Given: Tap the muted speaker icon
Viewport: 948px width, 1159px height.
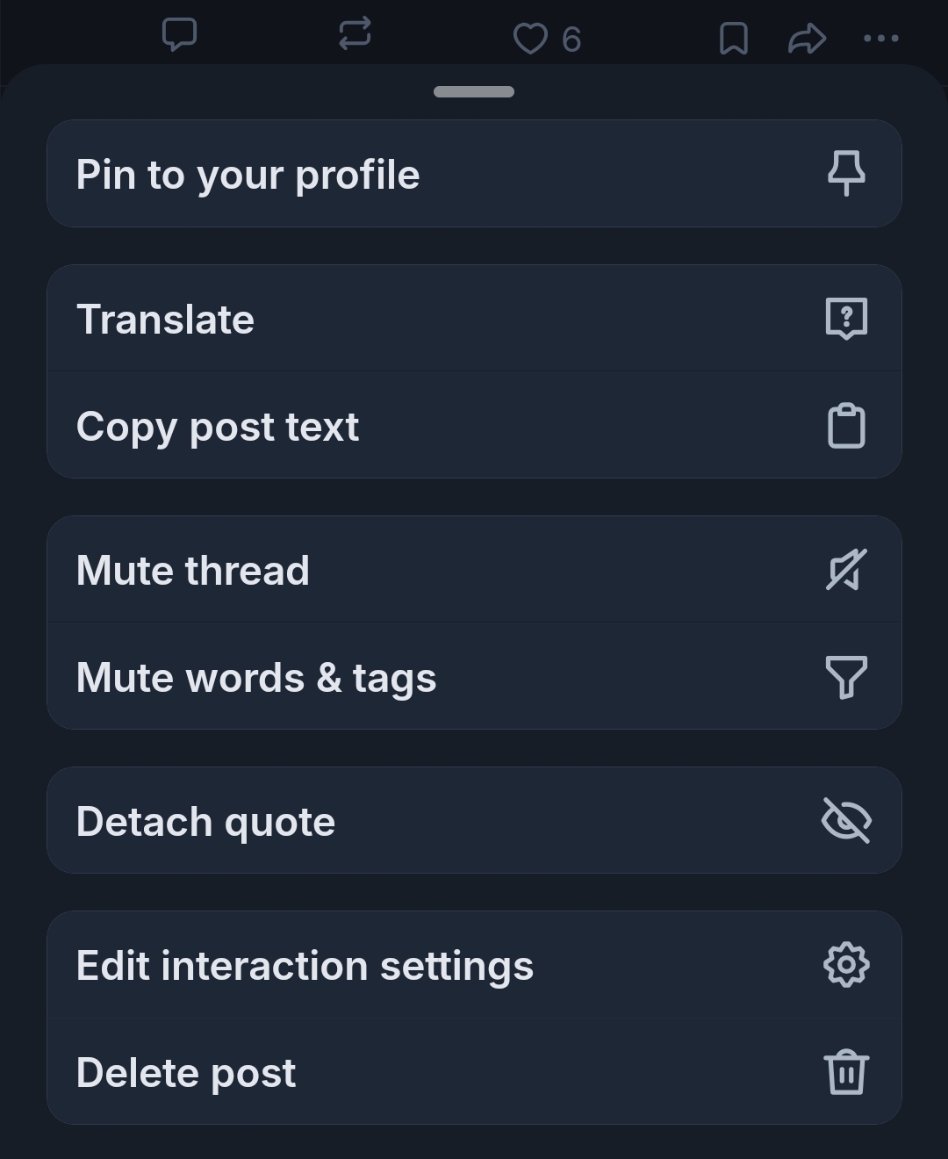Looking at the screenshot, I should (846, 570).
